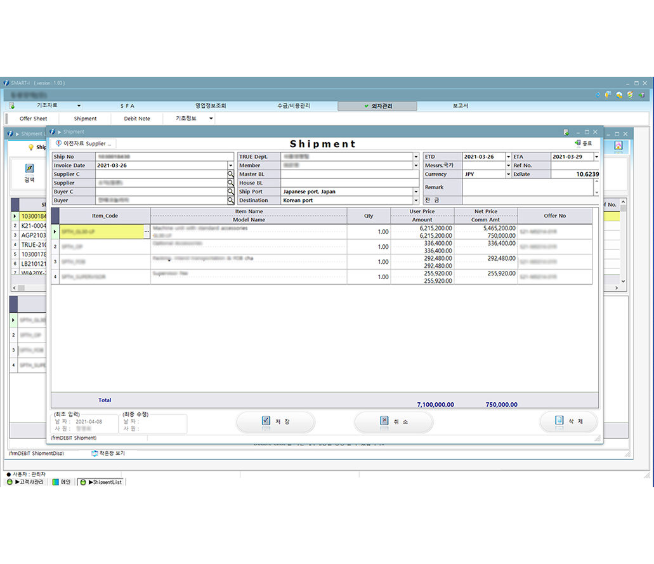Expand the Currency JPY dropdown
654x564 pixels.
(508, 174)
